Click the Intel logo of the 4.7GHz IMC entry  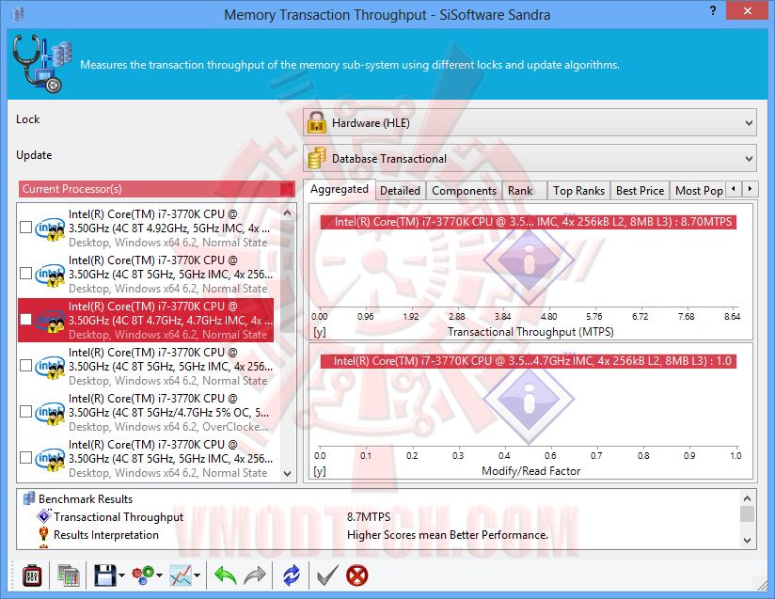[x=50, y=321]
